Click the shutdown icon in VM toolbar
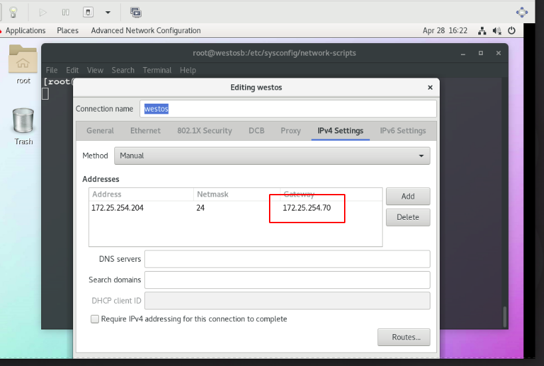The height and width of the screenshot is (366, 544). (x=88, y=13)
